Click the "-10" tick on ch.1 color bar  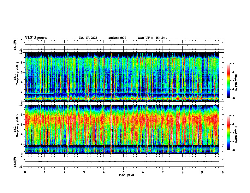[234, 98]
